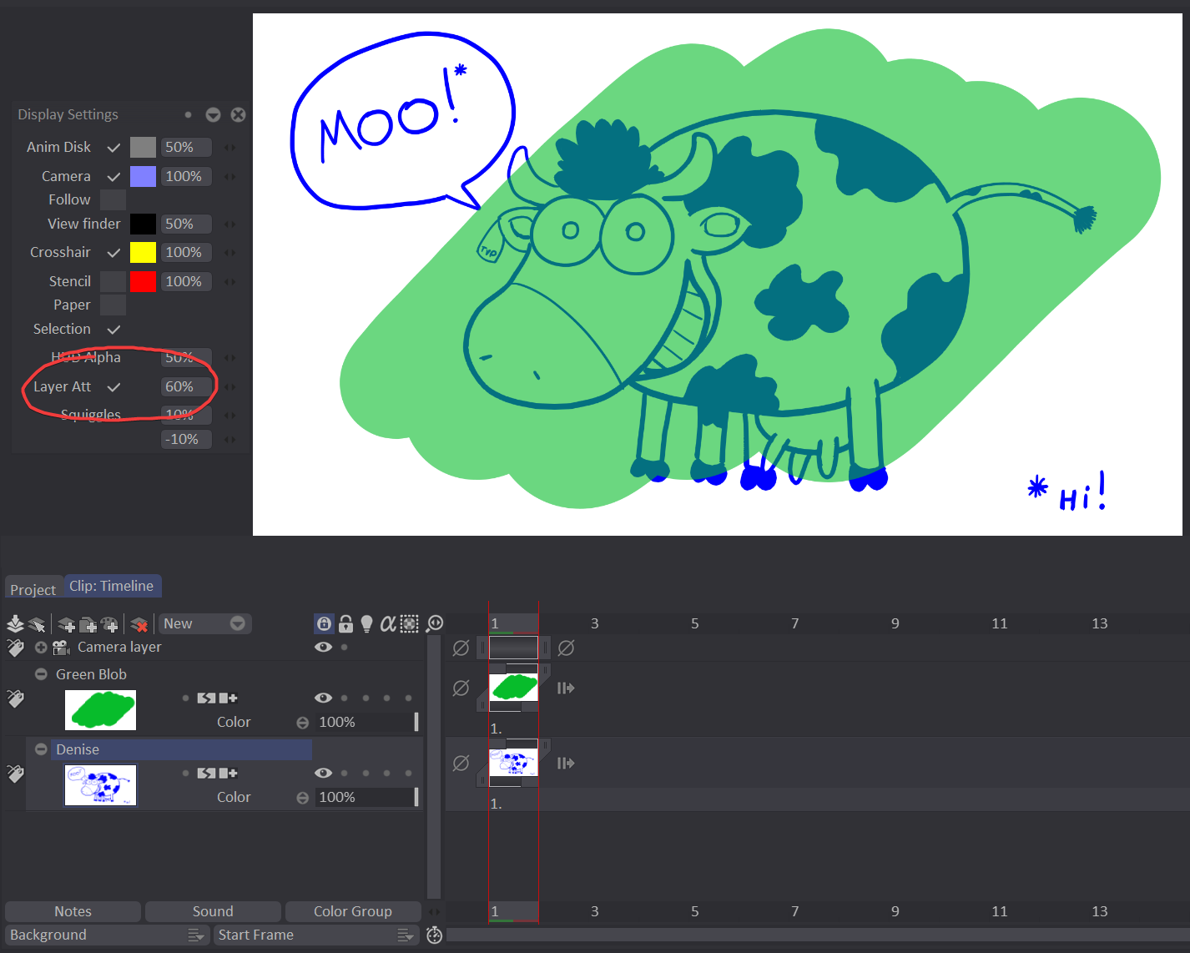The width and height of the screenshot is (1190, 953).
Task: Click the delete layer icon with red X
Action: [x=139, y=624]
